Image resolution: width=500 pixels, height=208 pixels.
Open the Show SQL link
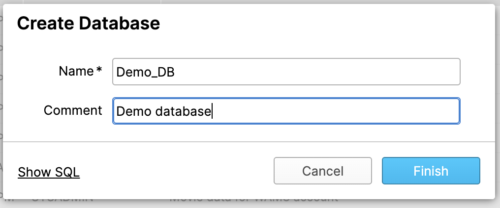pos(49,172)
